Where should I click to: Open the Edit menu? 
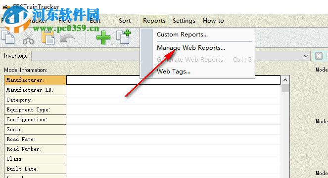[x=95, y=21]
